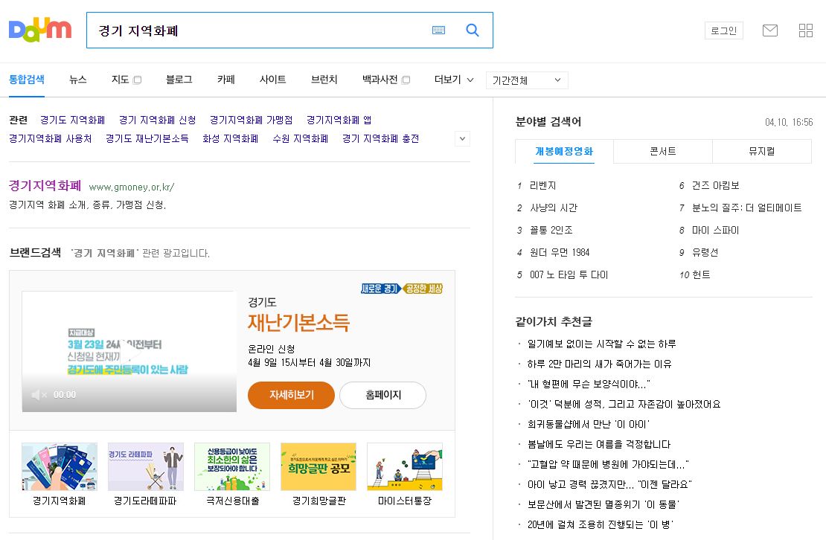Open the virtual keyboard icon in search box
Image resolution: width=826 pixels, height=540 pixels.
tap(438, 30)
